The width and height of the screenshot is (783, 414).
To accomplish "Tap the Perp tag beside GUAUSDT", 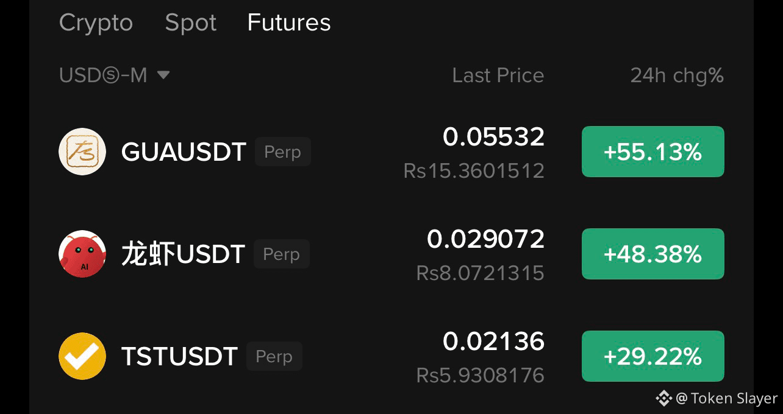I will 283,152.
